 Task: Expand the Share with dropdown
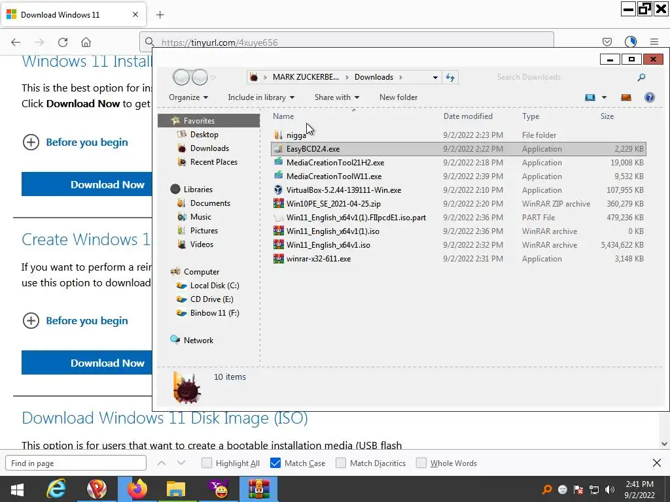(337, 97)
